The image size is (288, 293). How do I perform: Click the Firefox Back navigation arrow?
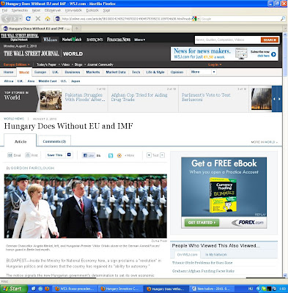(x=7, y=18)
